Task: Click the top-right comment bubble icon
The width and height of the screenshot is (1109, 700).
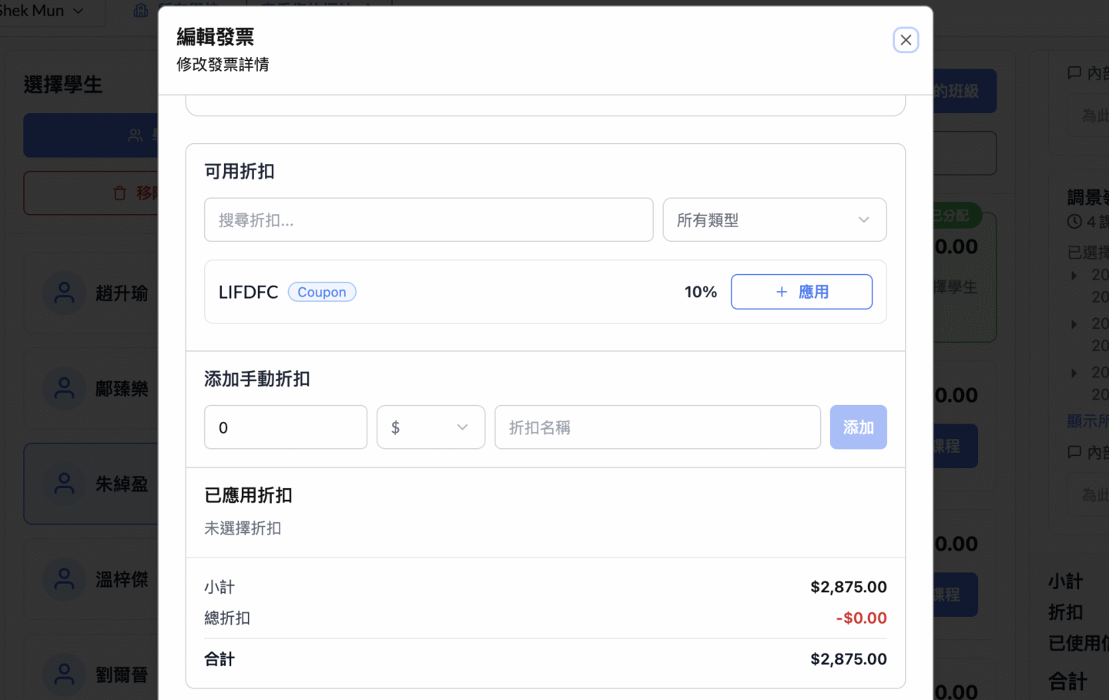Action: pyautogui.click(x=1074, y=73)
